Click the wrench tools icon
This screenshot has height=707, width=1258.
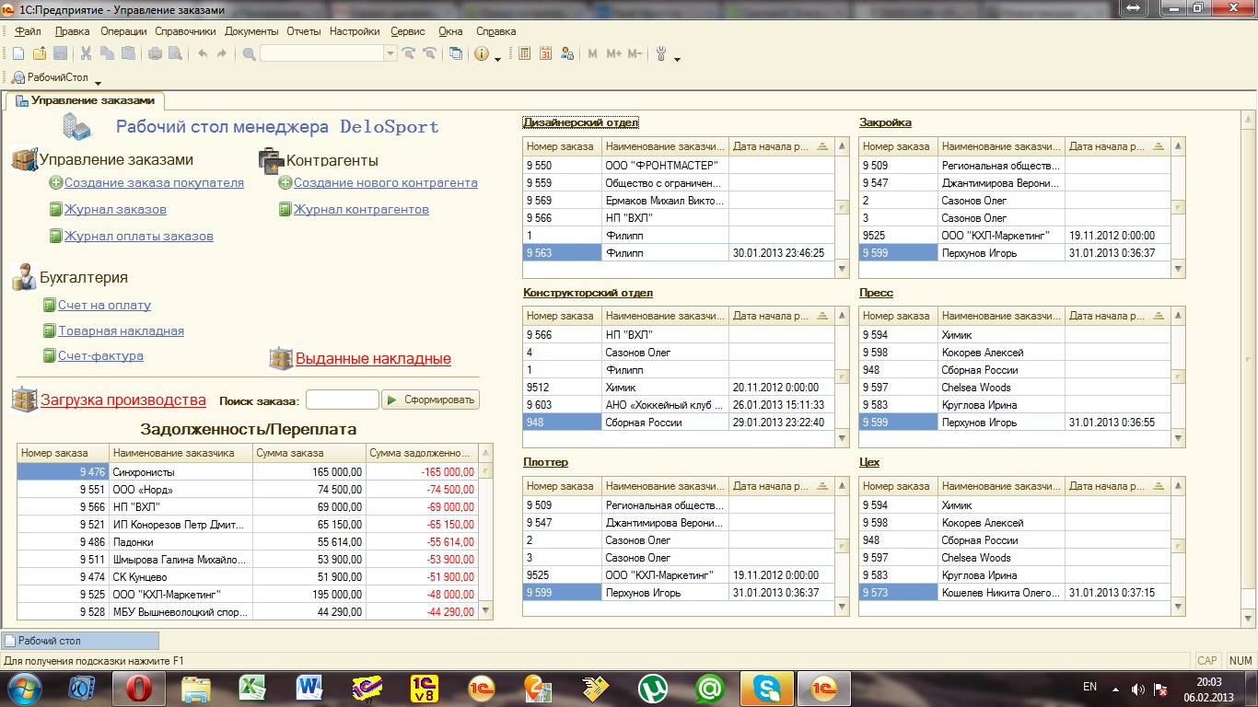[x=660, y=54]
